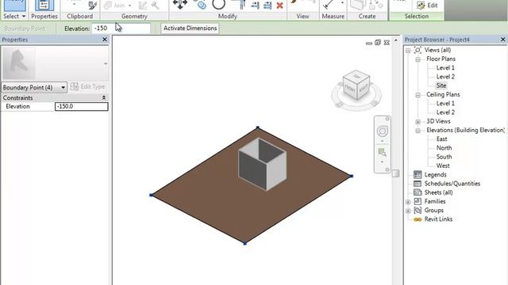Screen dimensions: 508x285
Task: Open Level 1 under Ceiling Plans
Action: point(445,104)
